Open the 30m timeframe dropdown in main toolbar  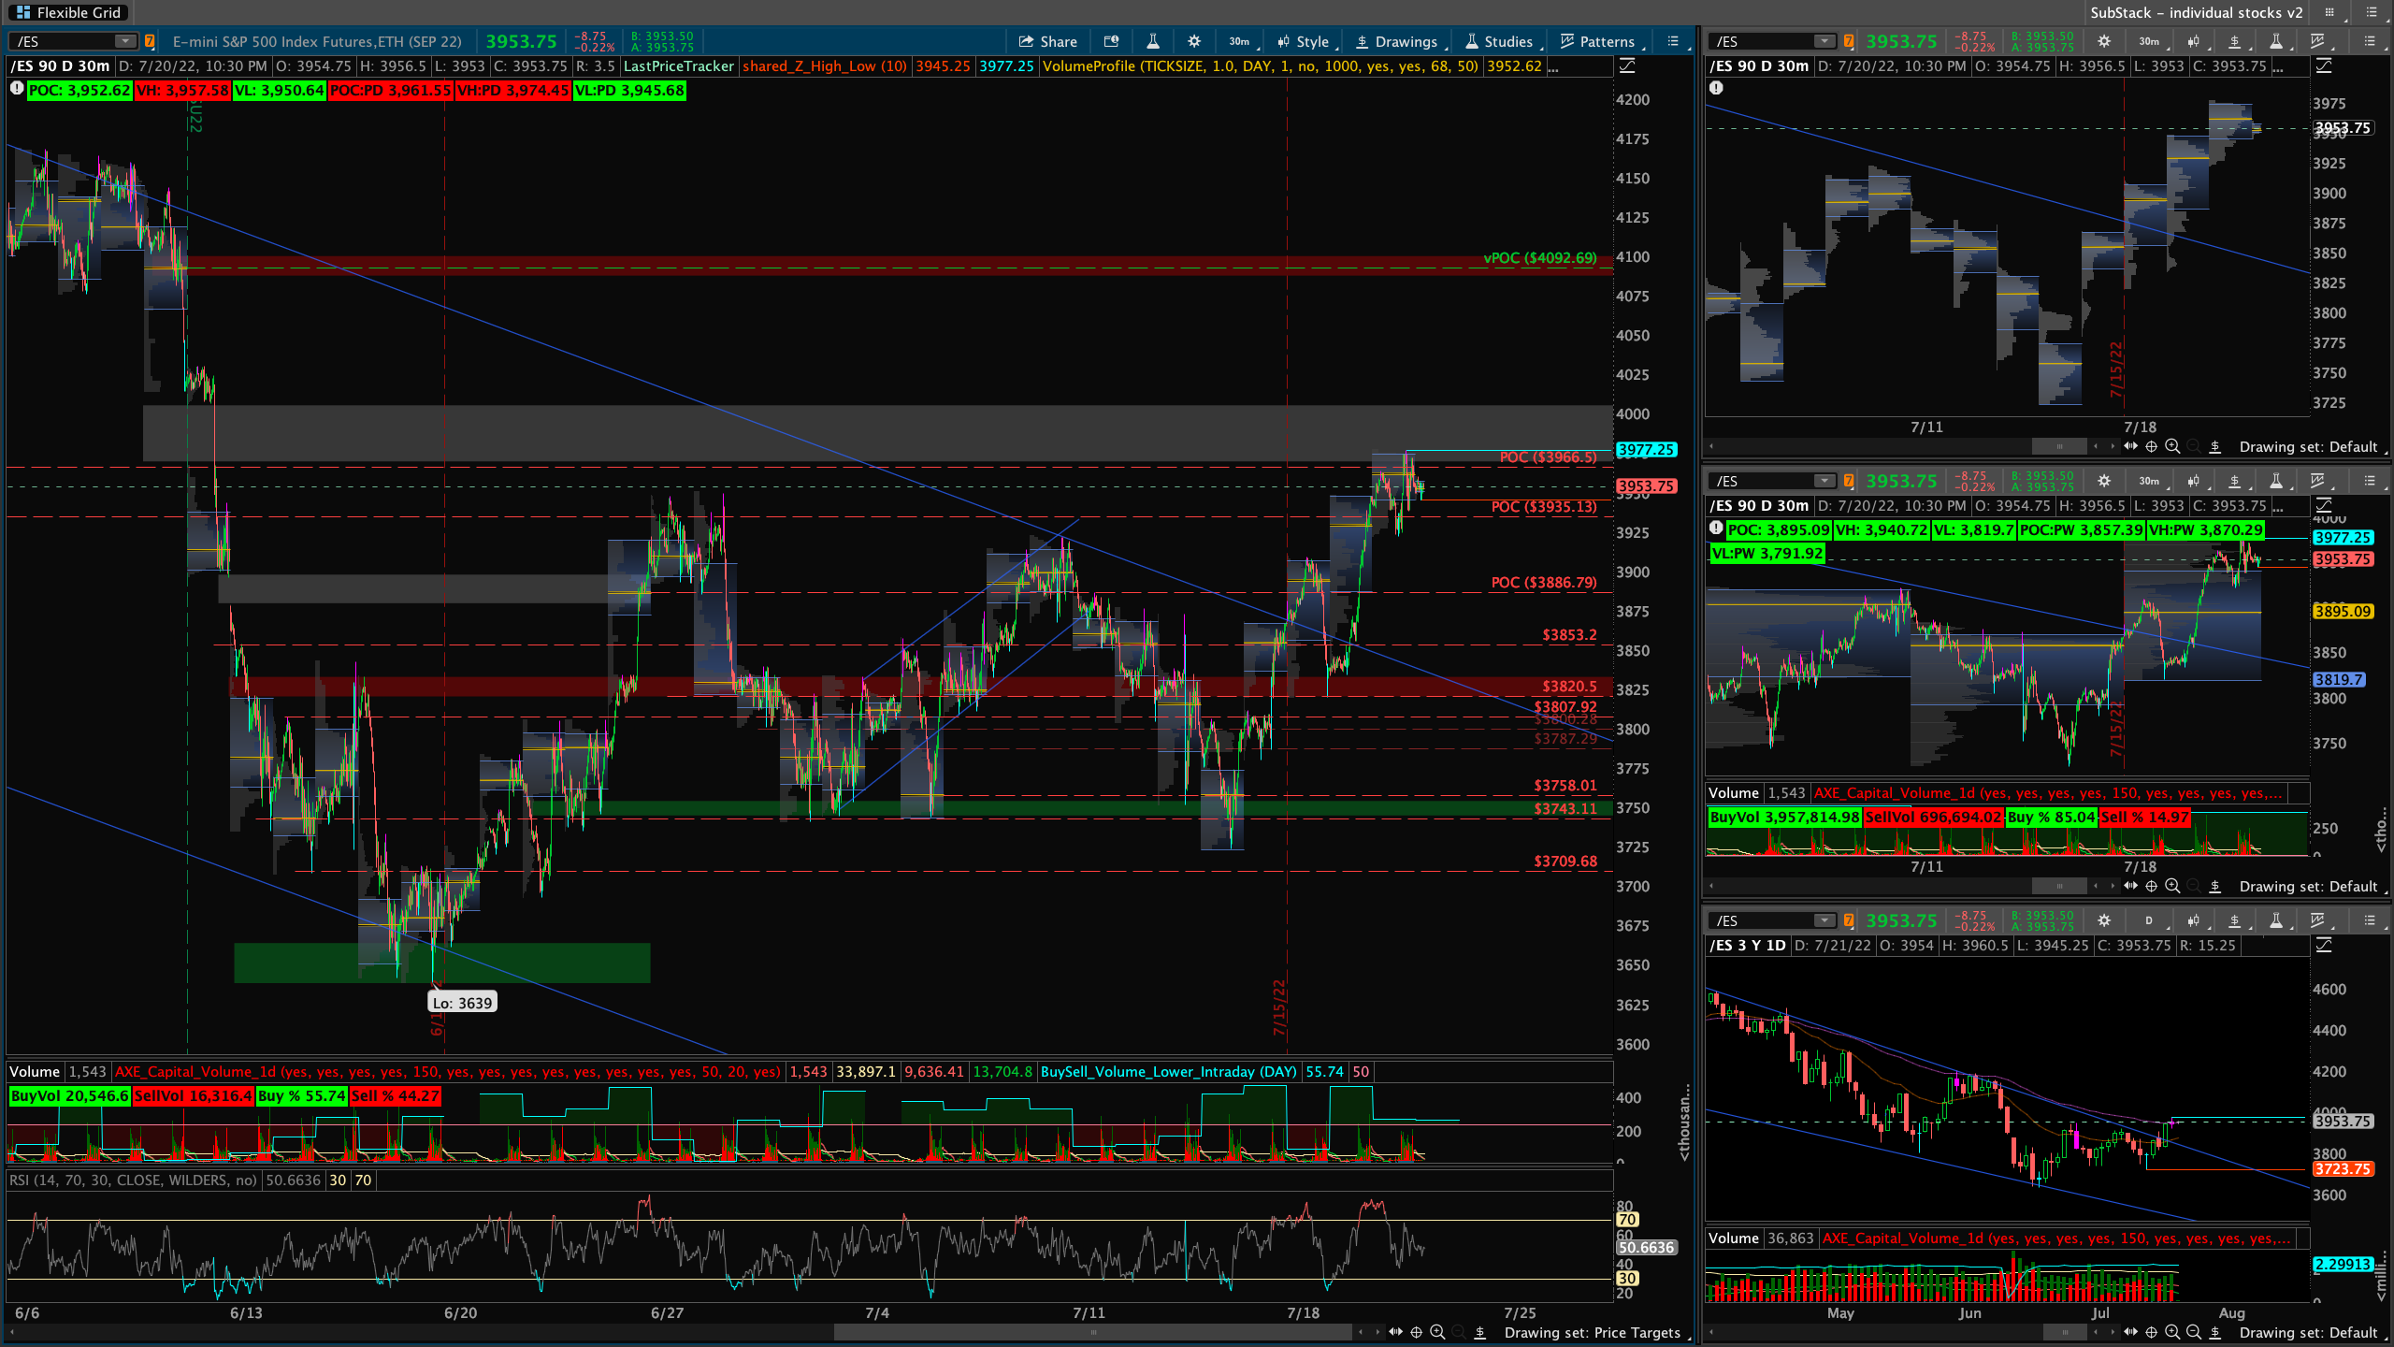(1239, 41)
